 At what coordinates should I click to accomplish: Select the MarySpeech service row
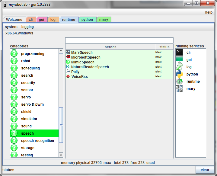[x=119, y=52]
